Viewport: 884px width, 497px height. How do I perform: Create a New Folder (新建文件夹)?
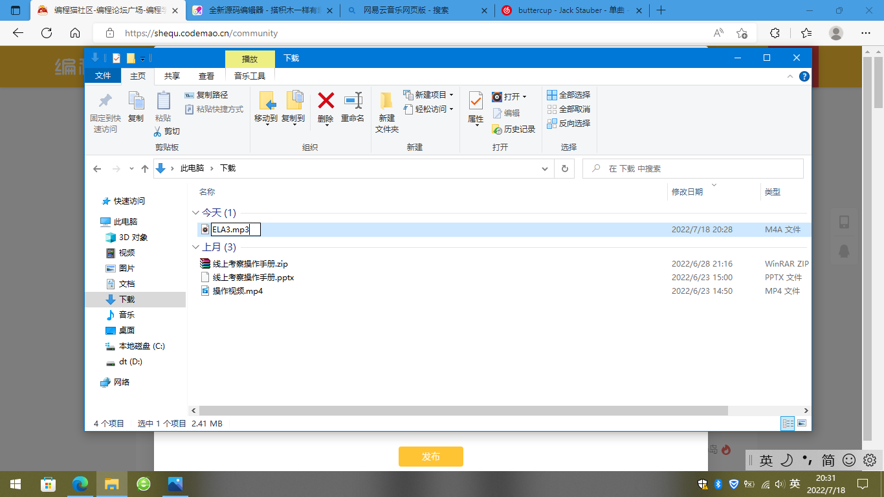click(387, 112)
